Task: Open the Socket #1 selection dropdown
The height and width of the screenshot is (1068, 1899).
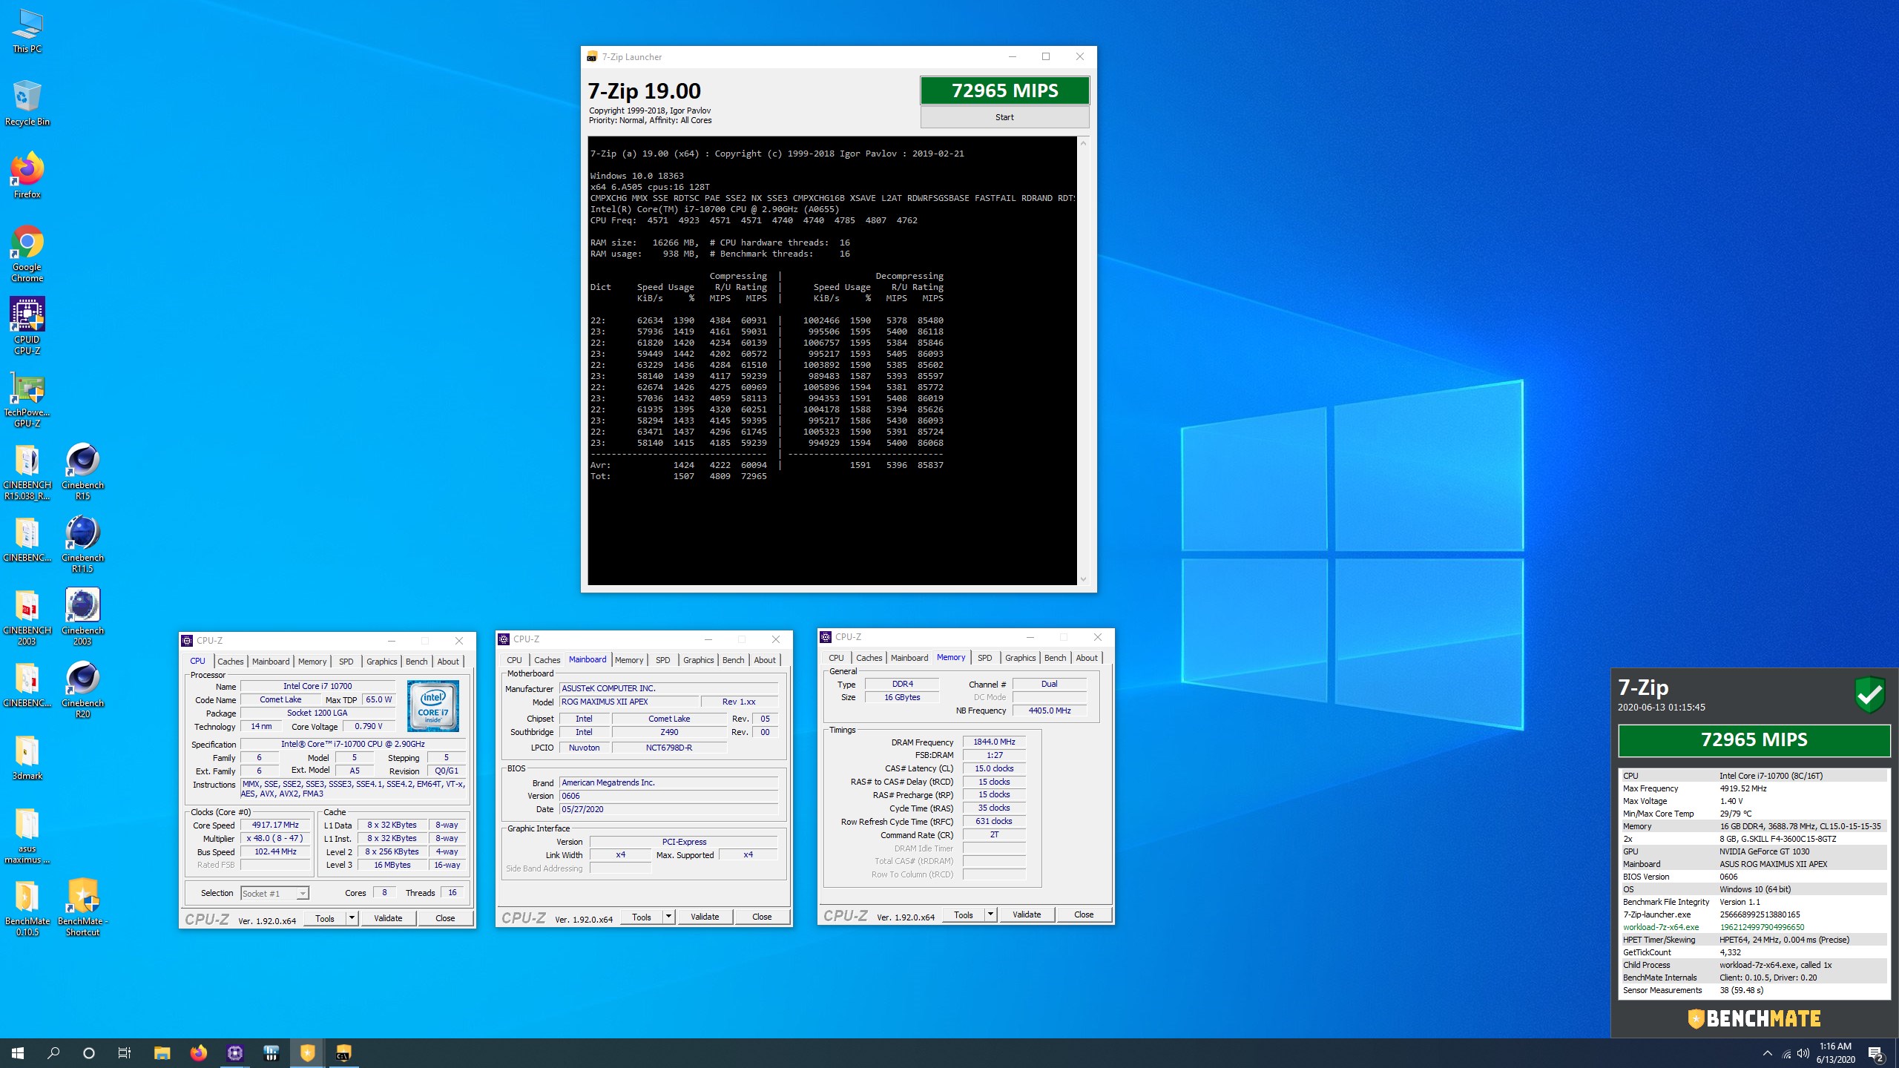Action: (x=274, y=893)
